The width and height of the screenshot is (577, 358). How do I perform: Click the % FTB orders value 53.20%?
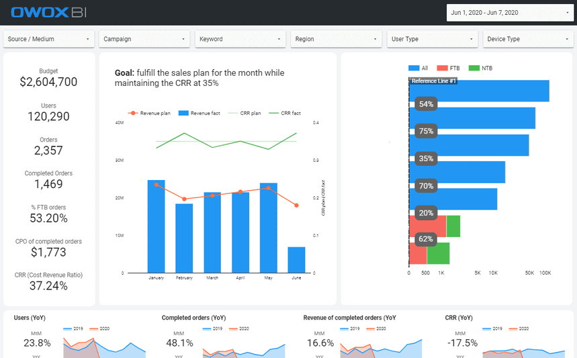coord(48,218)
